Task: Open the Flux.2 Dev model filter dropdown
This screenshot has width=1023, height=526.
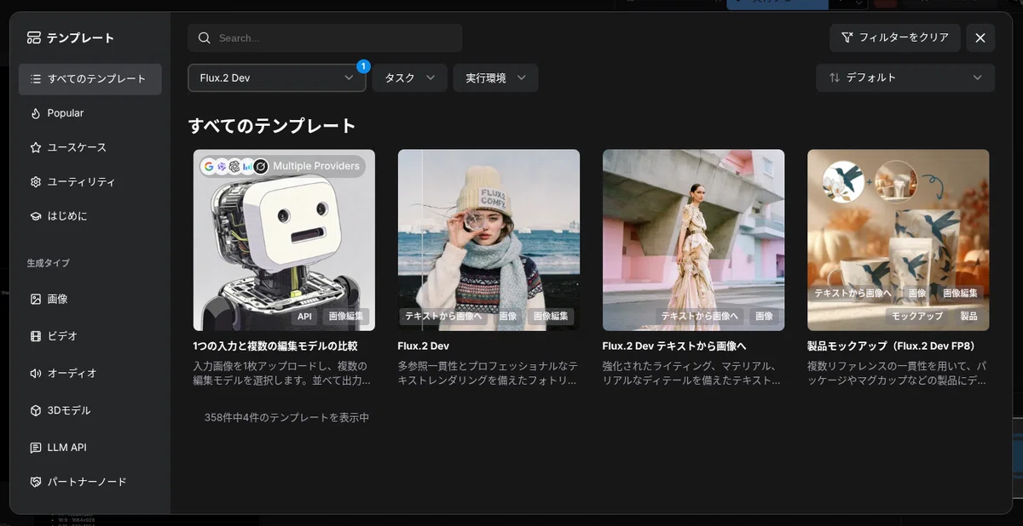Action: click(x=277, y=77)
